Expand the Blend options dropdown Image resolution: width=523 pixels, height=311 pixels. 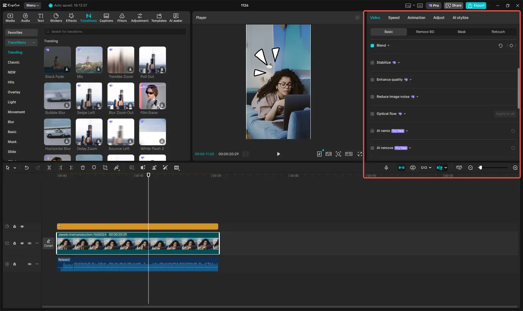(389, 45)
